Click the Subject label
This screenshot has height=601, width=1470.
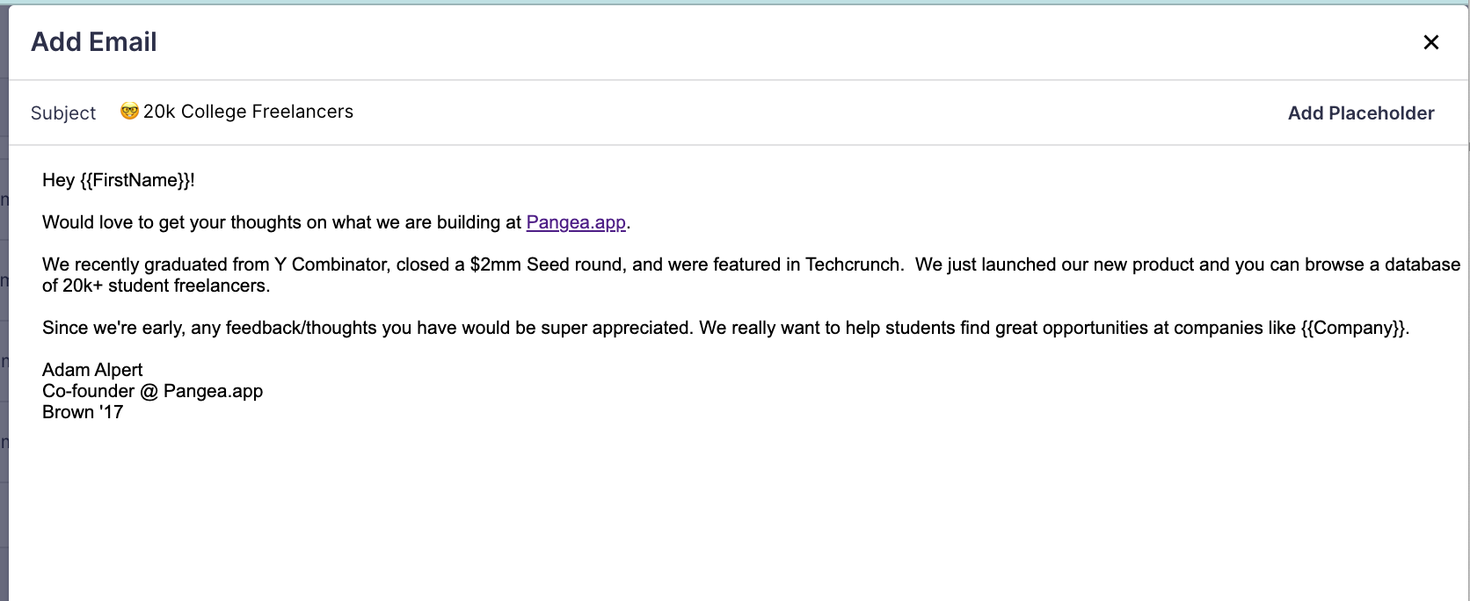pos(63,113)
